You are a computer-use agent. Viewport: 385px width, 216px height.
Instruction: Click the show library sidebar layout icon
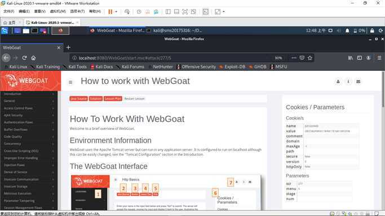click(168, 11)
